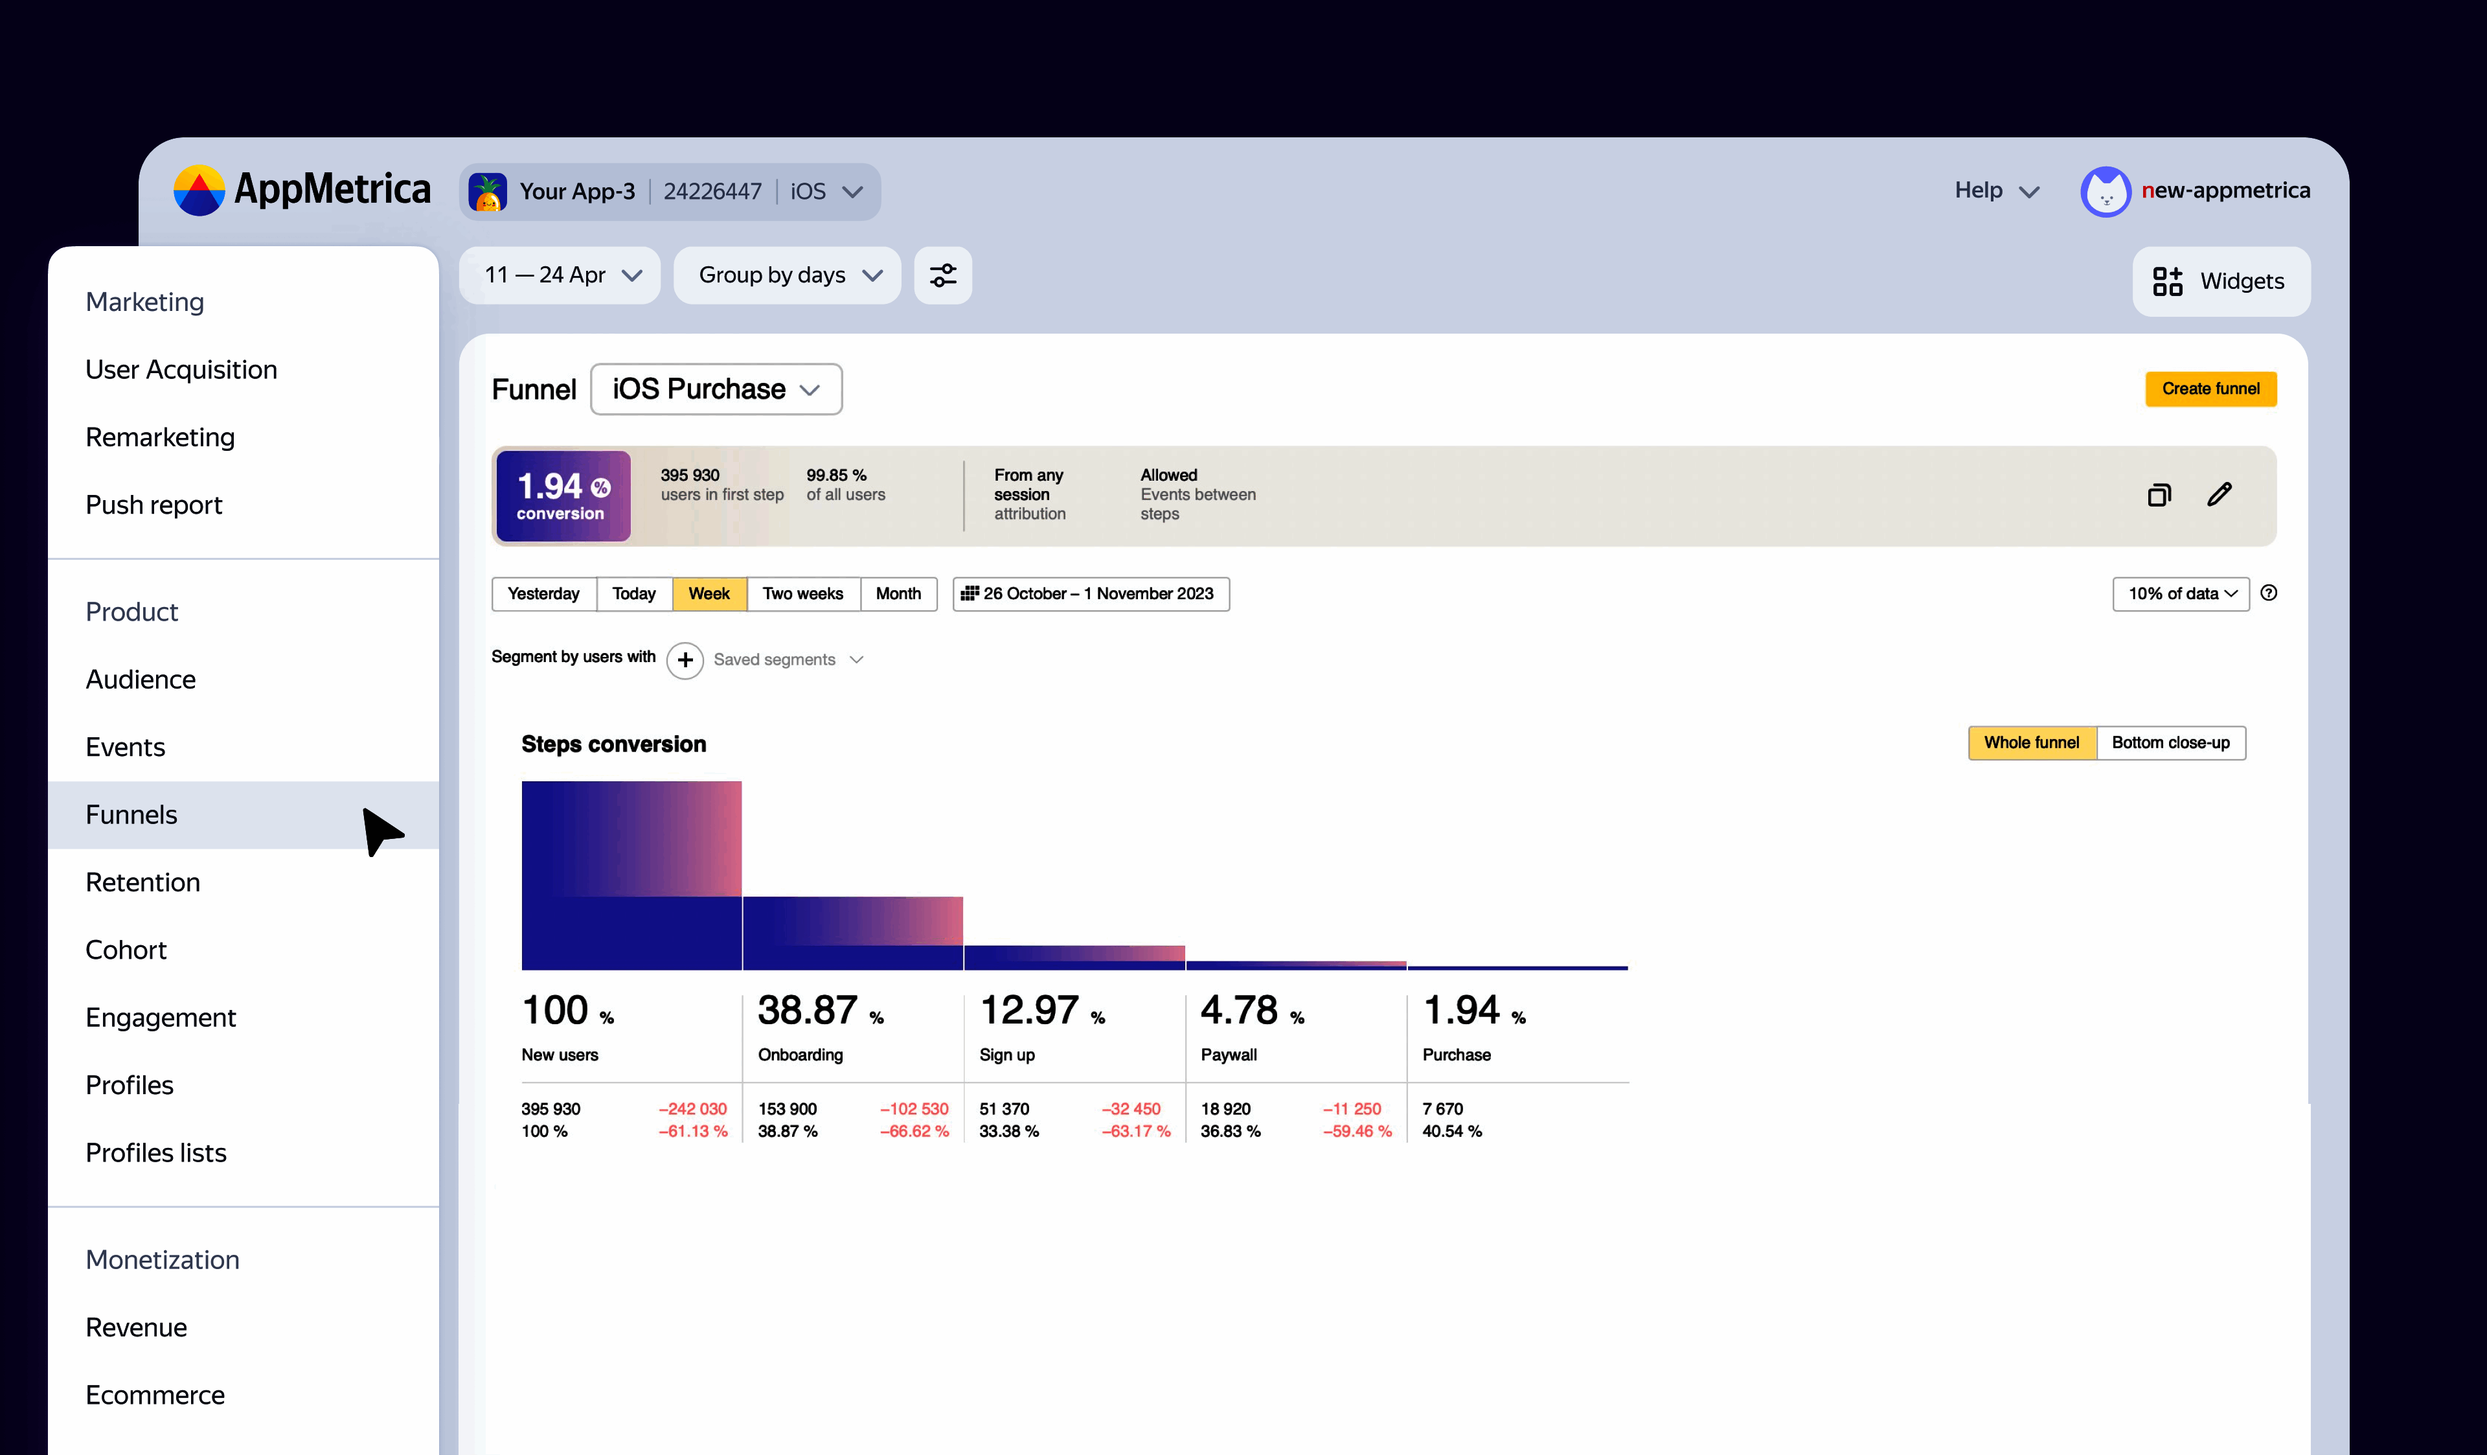Open the calendar date picker icon

(x=971, y=593)
